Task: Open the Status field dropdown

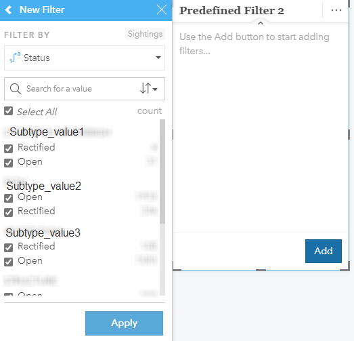Action: tap(85, 58)
